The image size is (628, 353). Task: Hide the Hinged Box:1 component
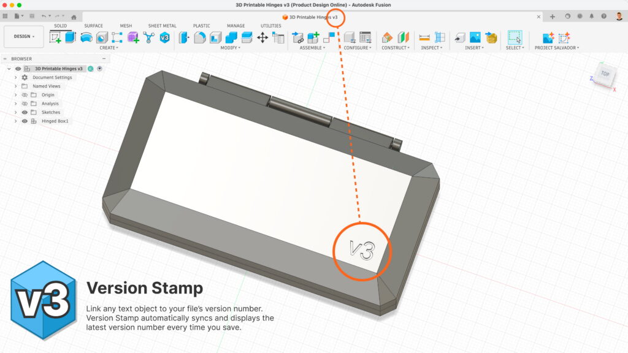[25, 121]
